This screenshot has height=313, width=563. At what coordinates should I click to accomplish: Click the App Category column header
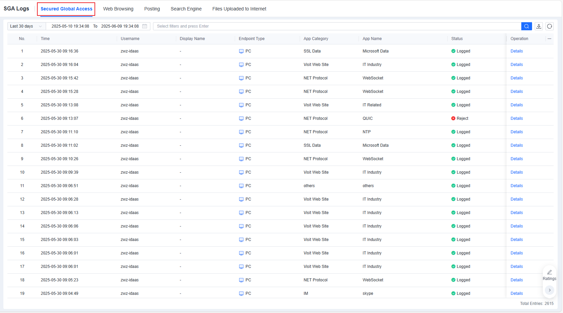[x=316, y=39]
